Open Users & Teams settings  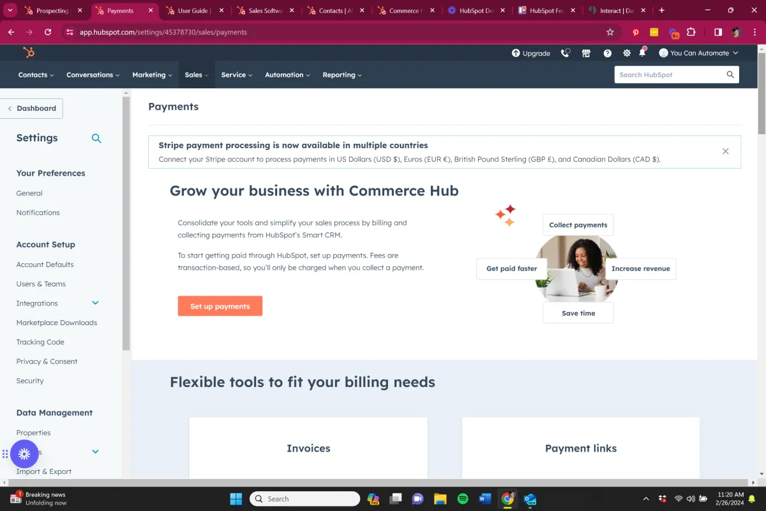click(41, 284)
